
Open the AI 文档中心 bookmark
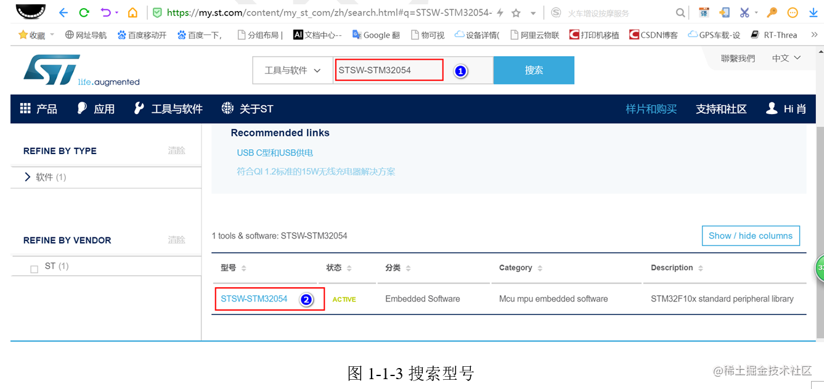(x=317, y=35)
